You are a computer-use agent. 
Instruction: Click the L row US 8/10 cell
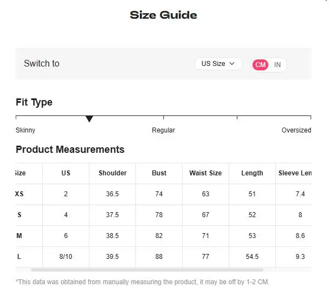coord(66,257)
